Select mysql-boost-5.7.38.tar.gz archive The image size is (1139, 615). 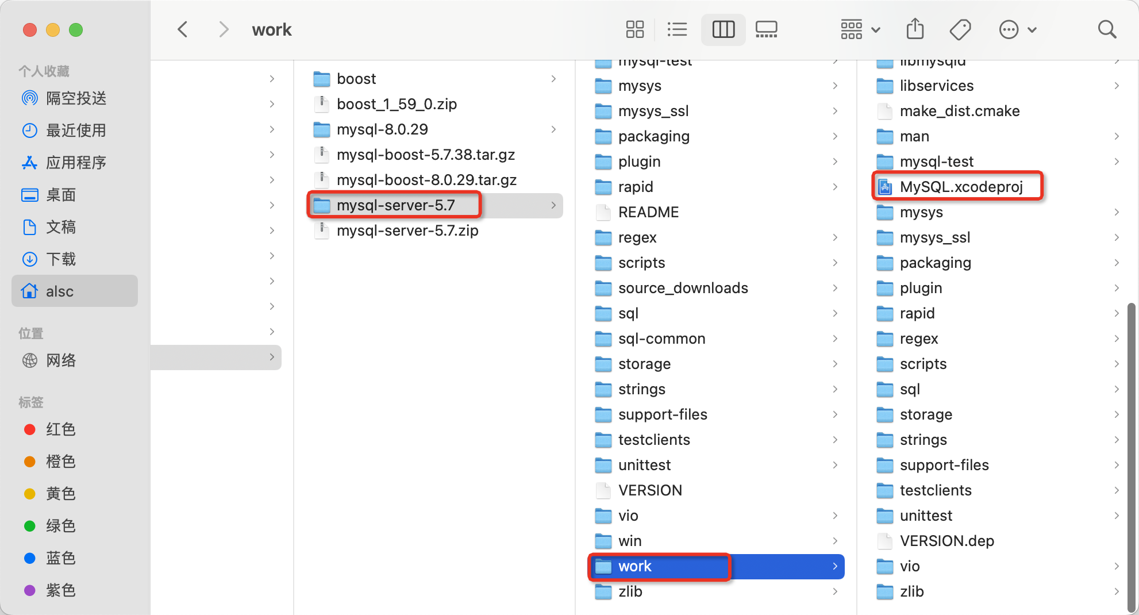pyautogui.click(x=435, y=155)
